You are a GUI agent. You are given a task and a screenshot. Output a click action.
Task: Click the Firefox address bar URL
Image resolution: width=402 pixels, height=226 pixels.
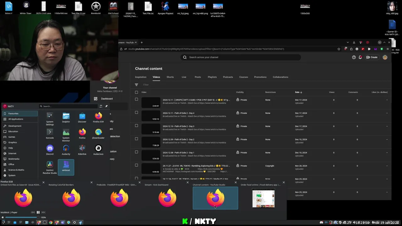[x=206, y=49]
